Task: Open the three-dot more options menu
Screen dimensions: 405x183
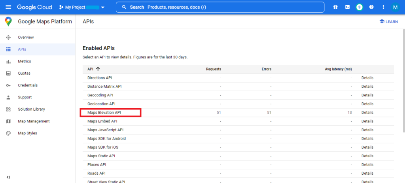Action: [x=383, y=7]
